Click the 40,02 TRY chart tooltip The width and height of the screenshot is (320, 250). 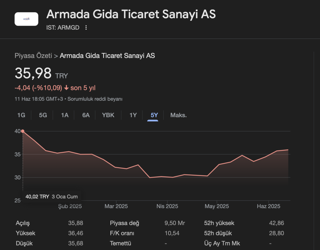tap(51, 197)
